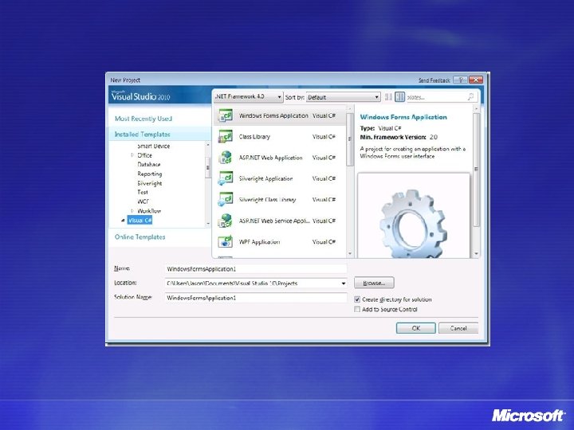This screenshot has width=574, height=430.
Task: Select WCF in template tree
Action: (x=143, y=201)
